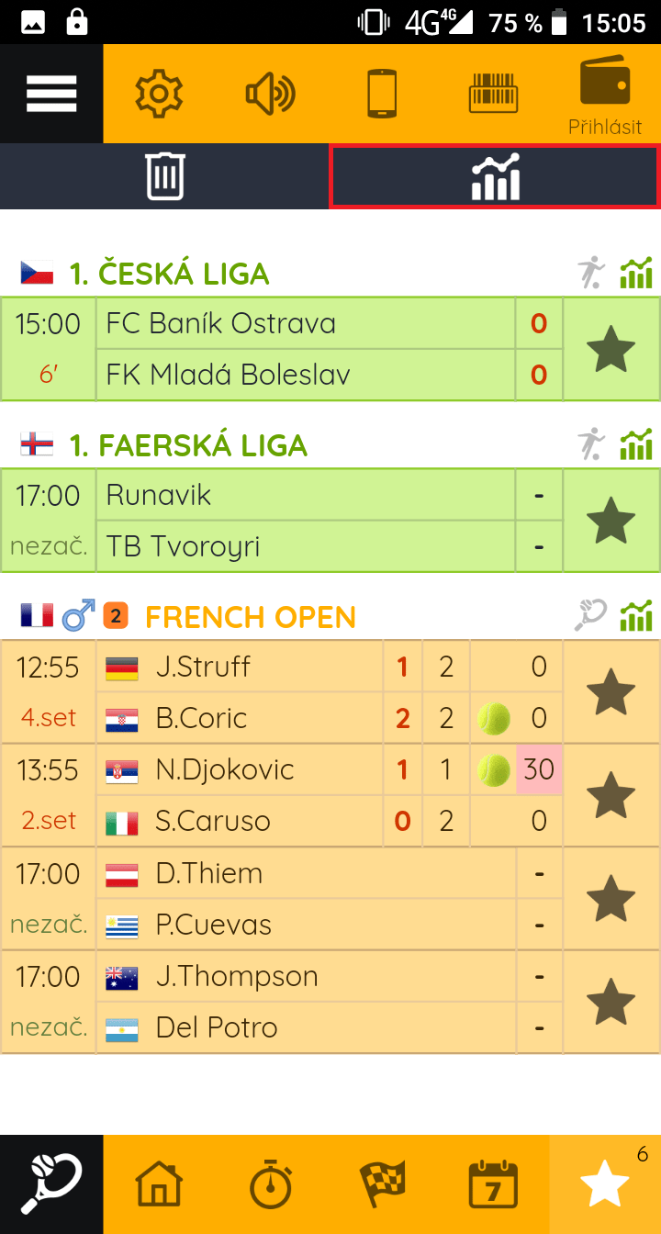Toggle favorite star for Djokovic vs Caruso
Viewport: 661px width, 1234px height.
pos(611,795)
